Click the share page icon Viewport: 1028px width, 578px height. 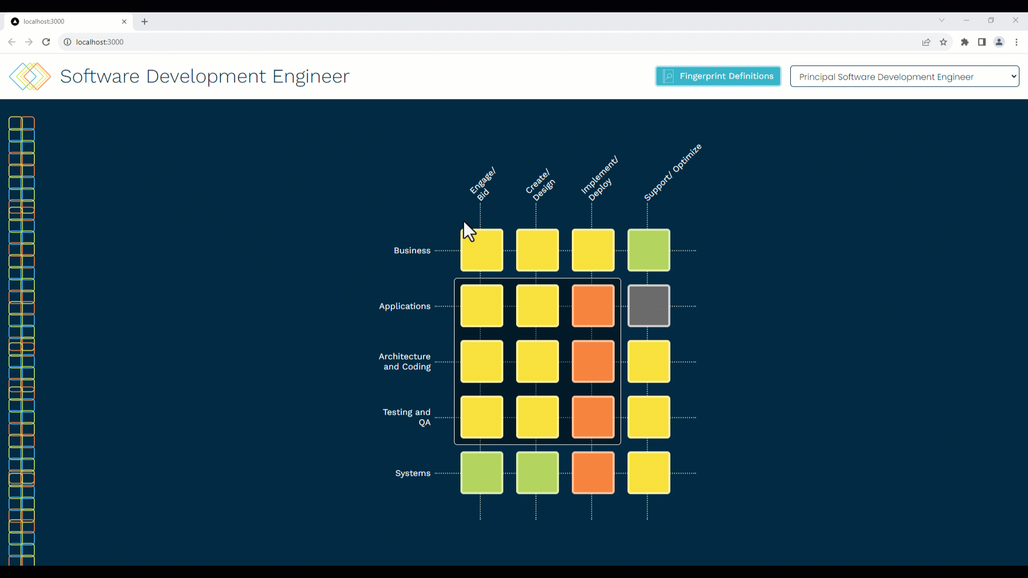926,42
